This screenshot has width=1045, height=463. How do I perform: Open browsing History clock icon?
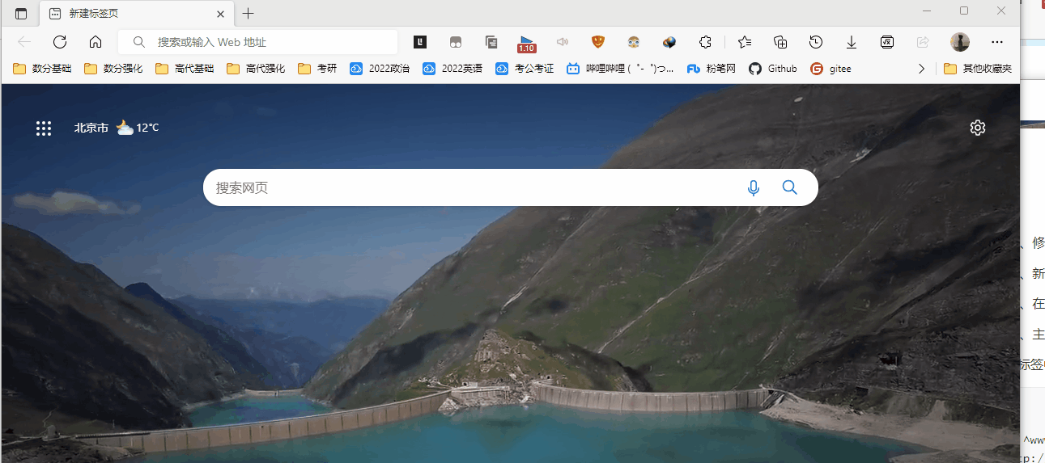[816, 42]
